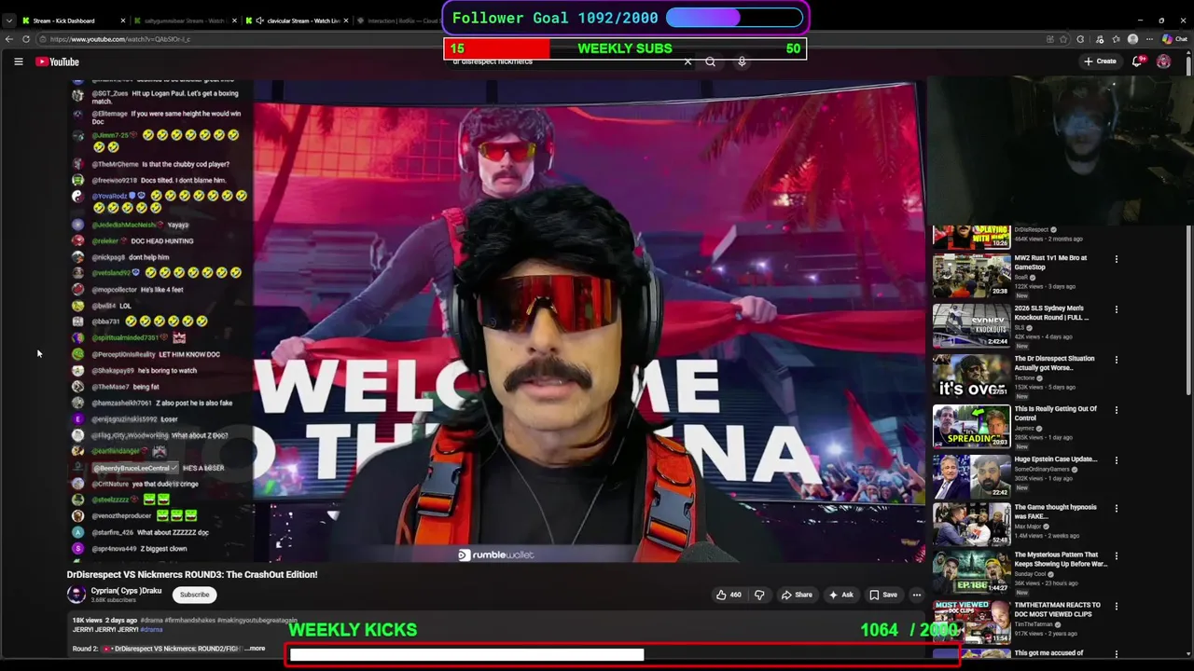Open browser extensions icon
Viewport: 1194px width, 671px height.
pos(1080,39)
